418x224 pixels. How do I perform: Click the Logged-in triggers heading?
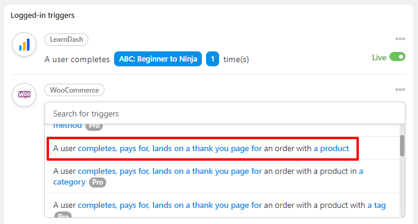tap(42, 16)
